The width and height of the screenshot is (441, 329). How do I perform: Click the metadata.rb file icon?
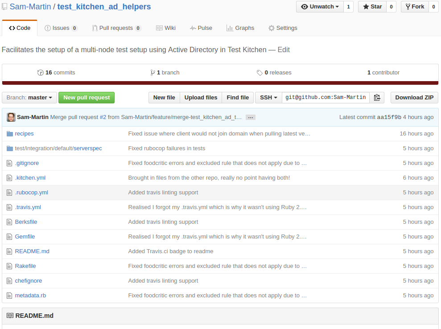pyautogui.click(x=9, y=296)
